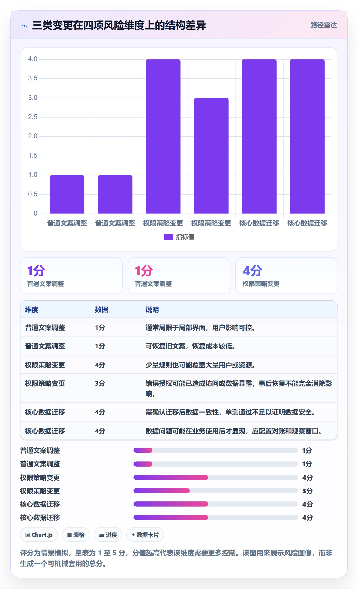This screenshot has width=358, height=589.
Task: Click the 权限策略变更 chart bar reaching 4.0
Action: (x=163, y=136)
